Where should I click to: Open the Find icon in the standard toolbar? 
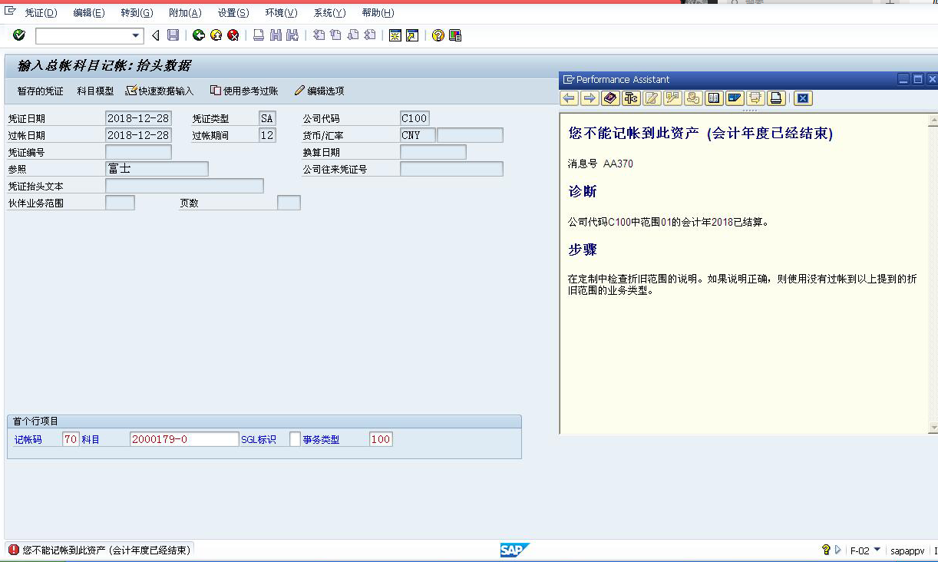275,35
